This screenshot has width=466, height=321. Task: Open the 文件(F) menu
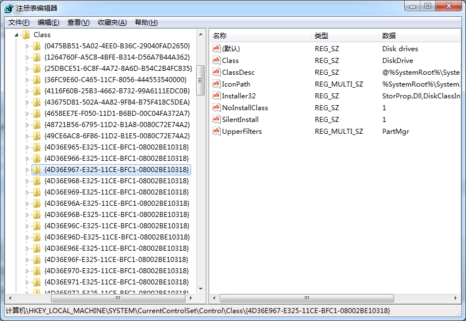point(19,22)
